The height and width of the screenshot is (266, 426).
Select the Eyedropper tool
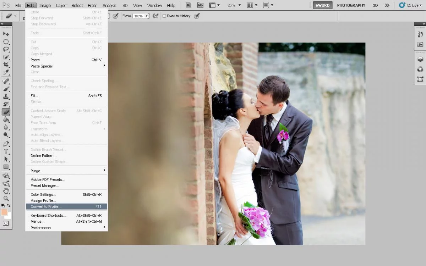coord(6,72)
